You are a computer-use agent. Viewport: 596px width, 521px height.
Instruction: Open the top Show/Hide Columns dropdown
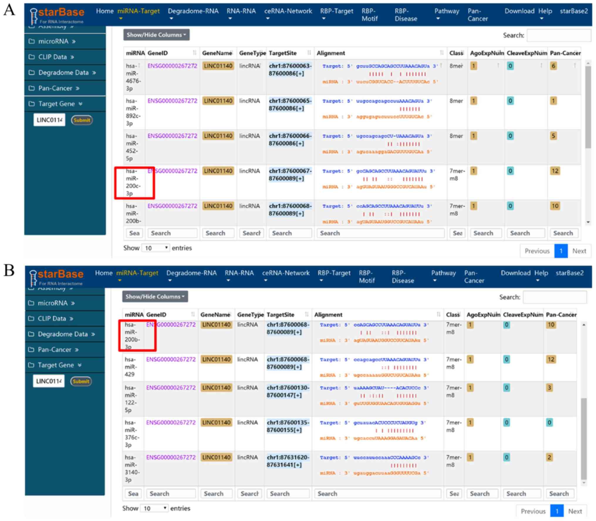tap(156, 35)
